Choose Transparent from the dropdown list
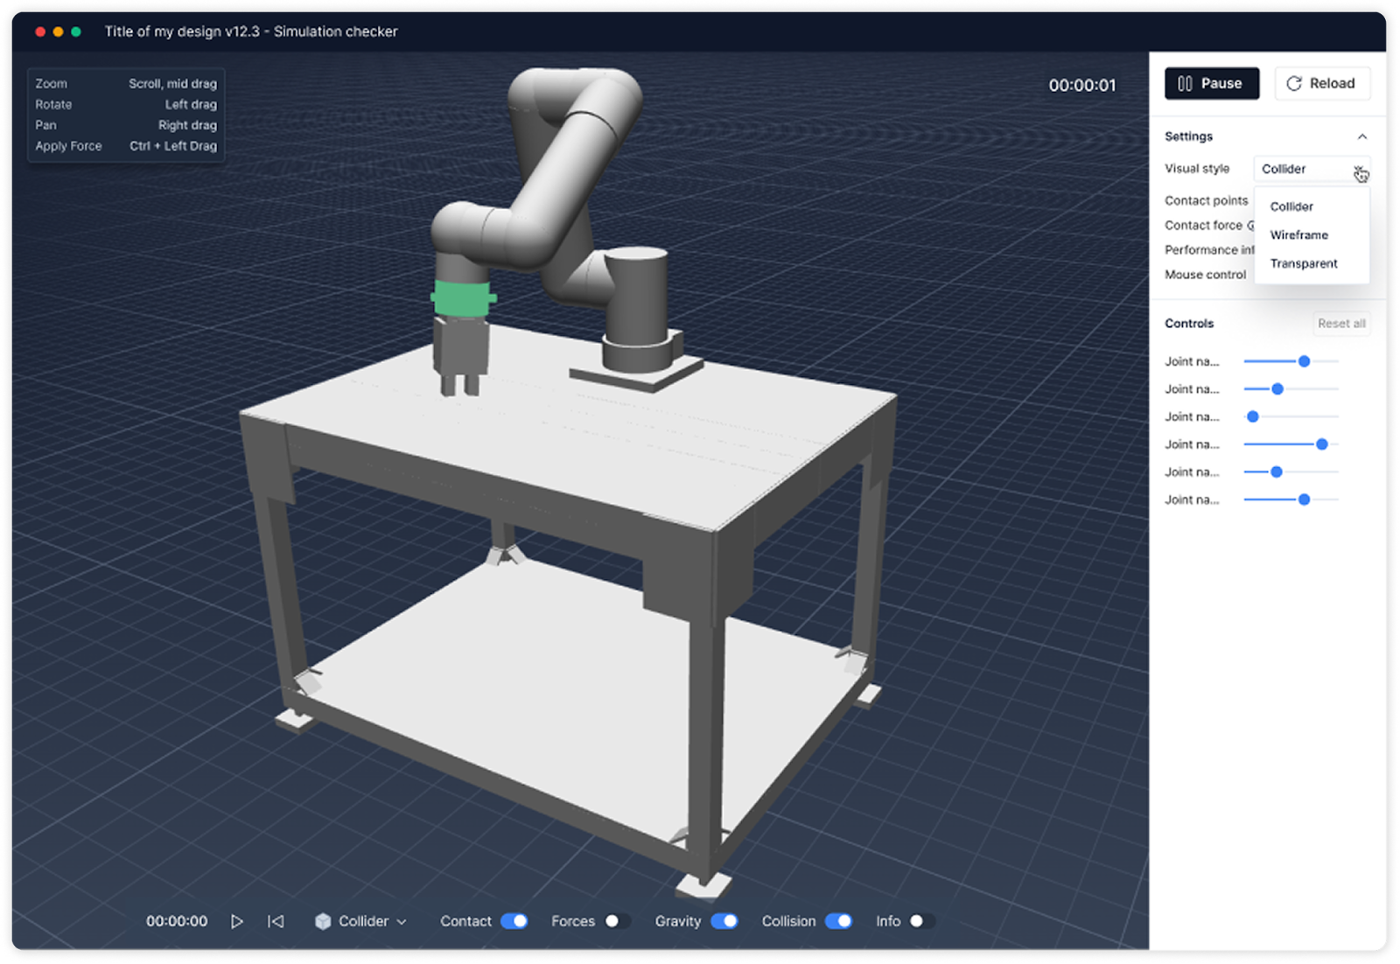 click(1304, 263)
